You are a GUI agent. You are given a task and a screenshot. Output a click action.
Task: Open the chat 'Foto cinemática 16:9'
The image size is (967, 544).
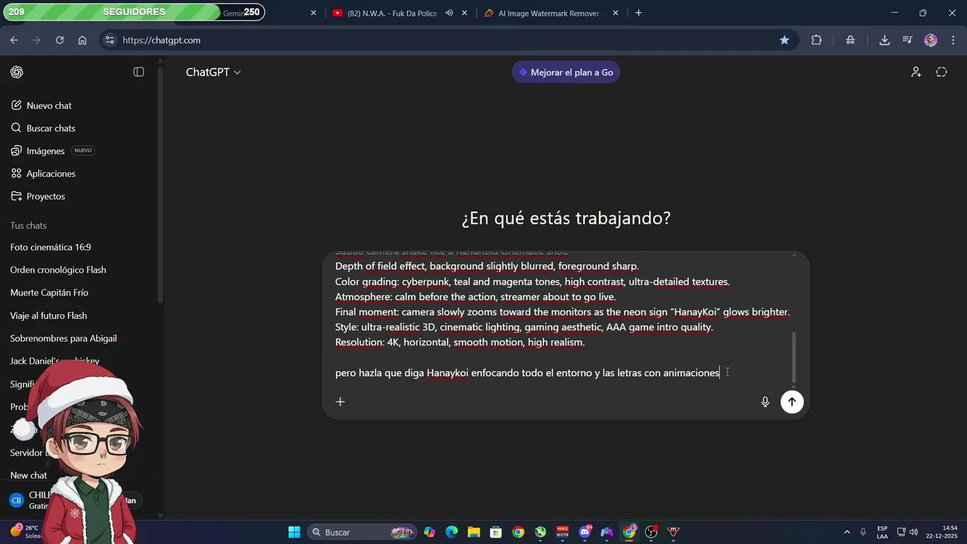pos(51,247)
